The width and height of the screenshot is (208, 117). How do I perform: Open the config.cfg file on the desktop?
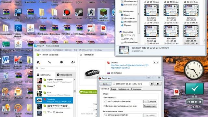(176, 94)
